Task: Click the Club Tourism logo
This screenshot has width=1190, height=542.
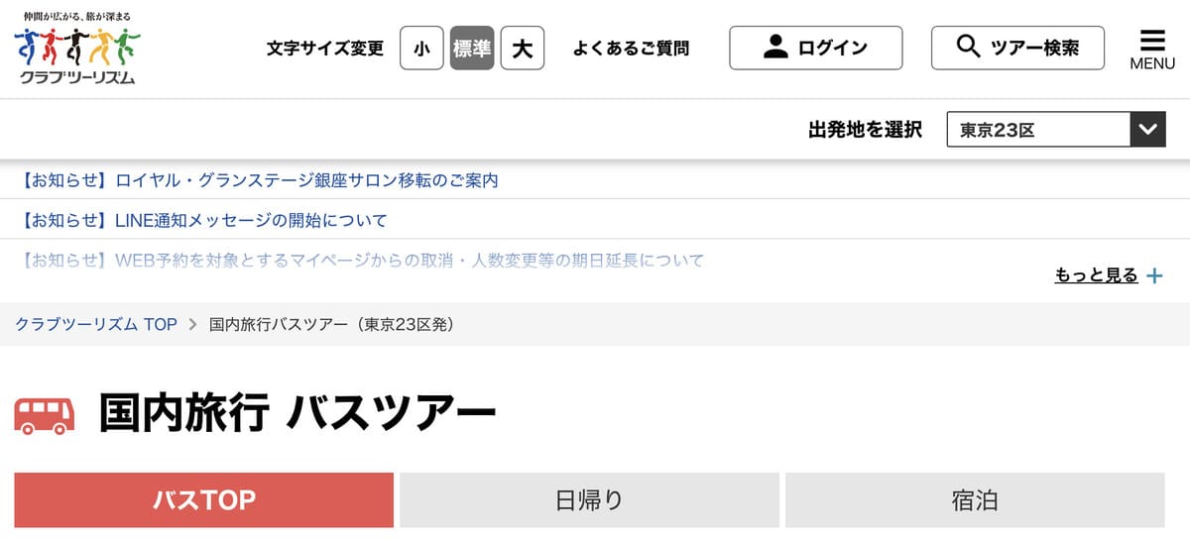Action: click(77, 50)
